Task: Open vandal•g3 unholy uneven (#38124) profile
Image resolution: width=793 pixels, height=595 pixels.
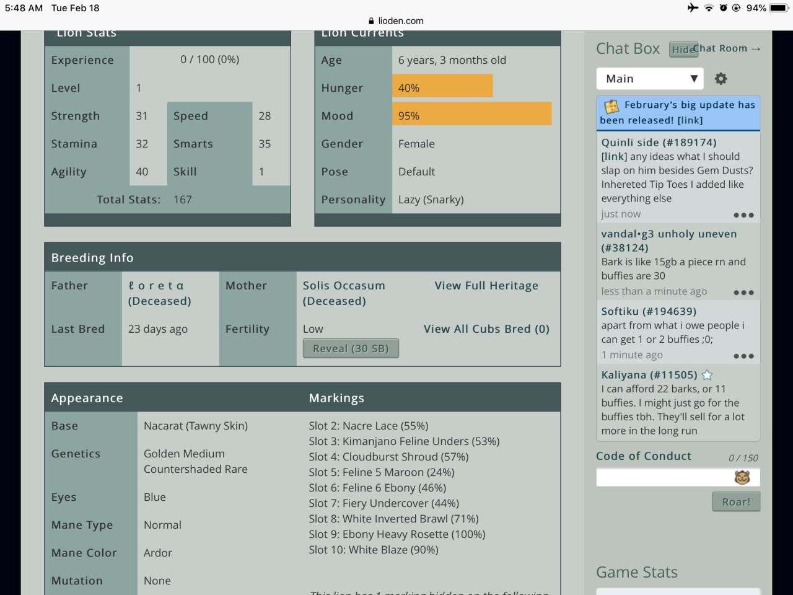Action: 669,240
